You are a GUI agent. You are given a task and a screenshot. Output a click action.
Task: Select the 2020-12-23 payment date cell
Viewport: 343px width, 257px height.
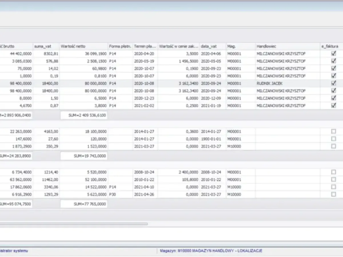[145, 98]
